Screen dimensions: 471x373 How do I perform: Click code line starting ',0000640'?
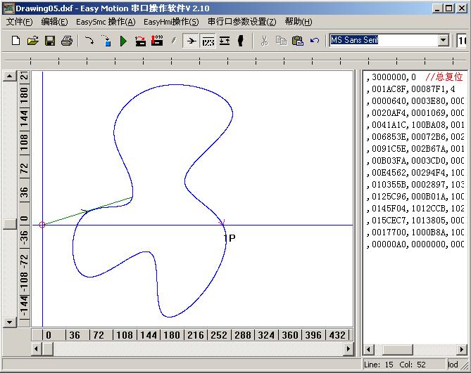pyautogui.click(x=415, y=101)
